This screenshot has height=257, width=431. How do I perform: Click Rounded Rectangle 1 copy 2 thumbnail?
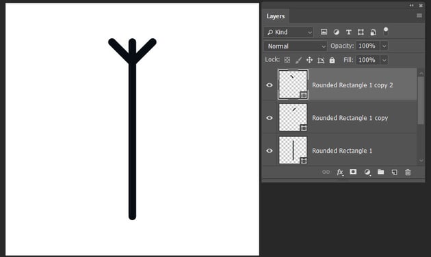click(x=293, y=85)
